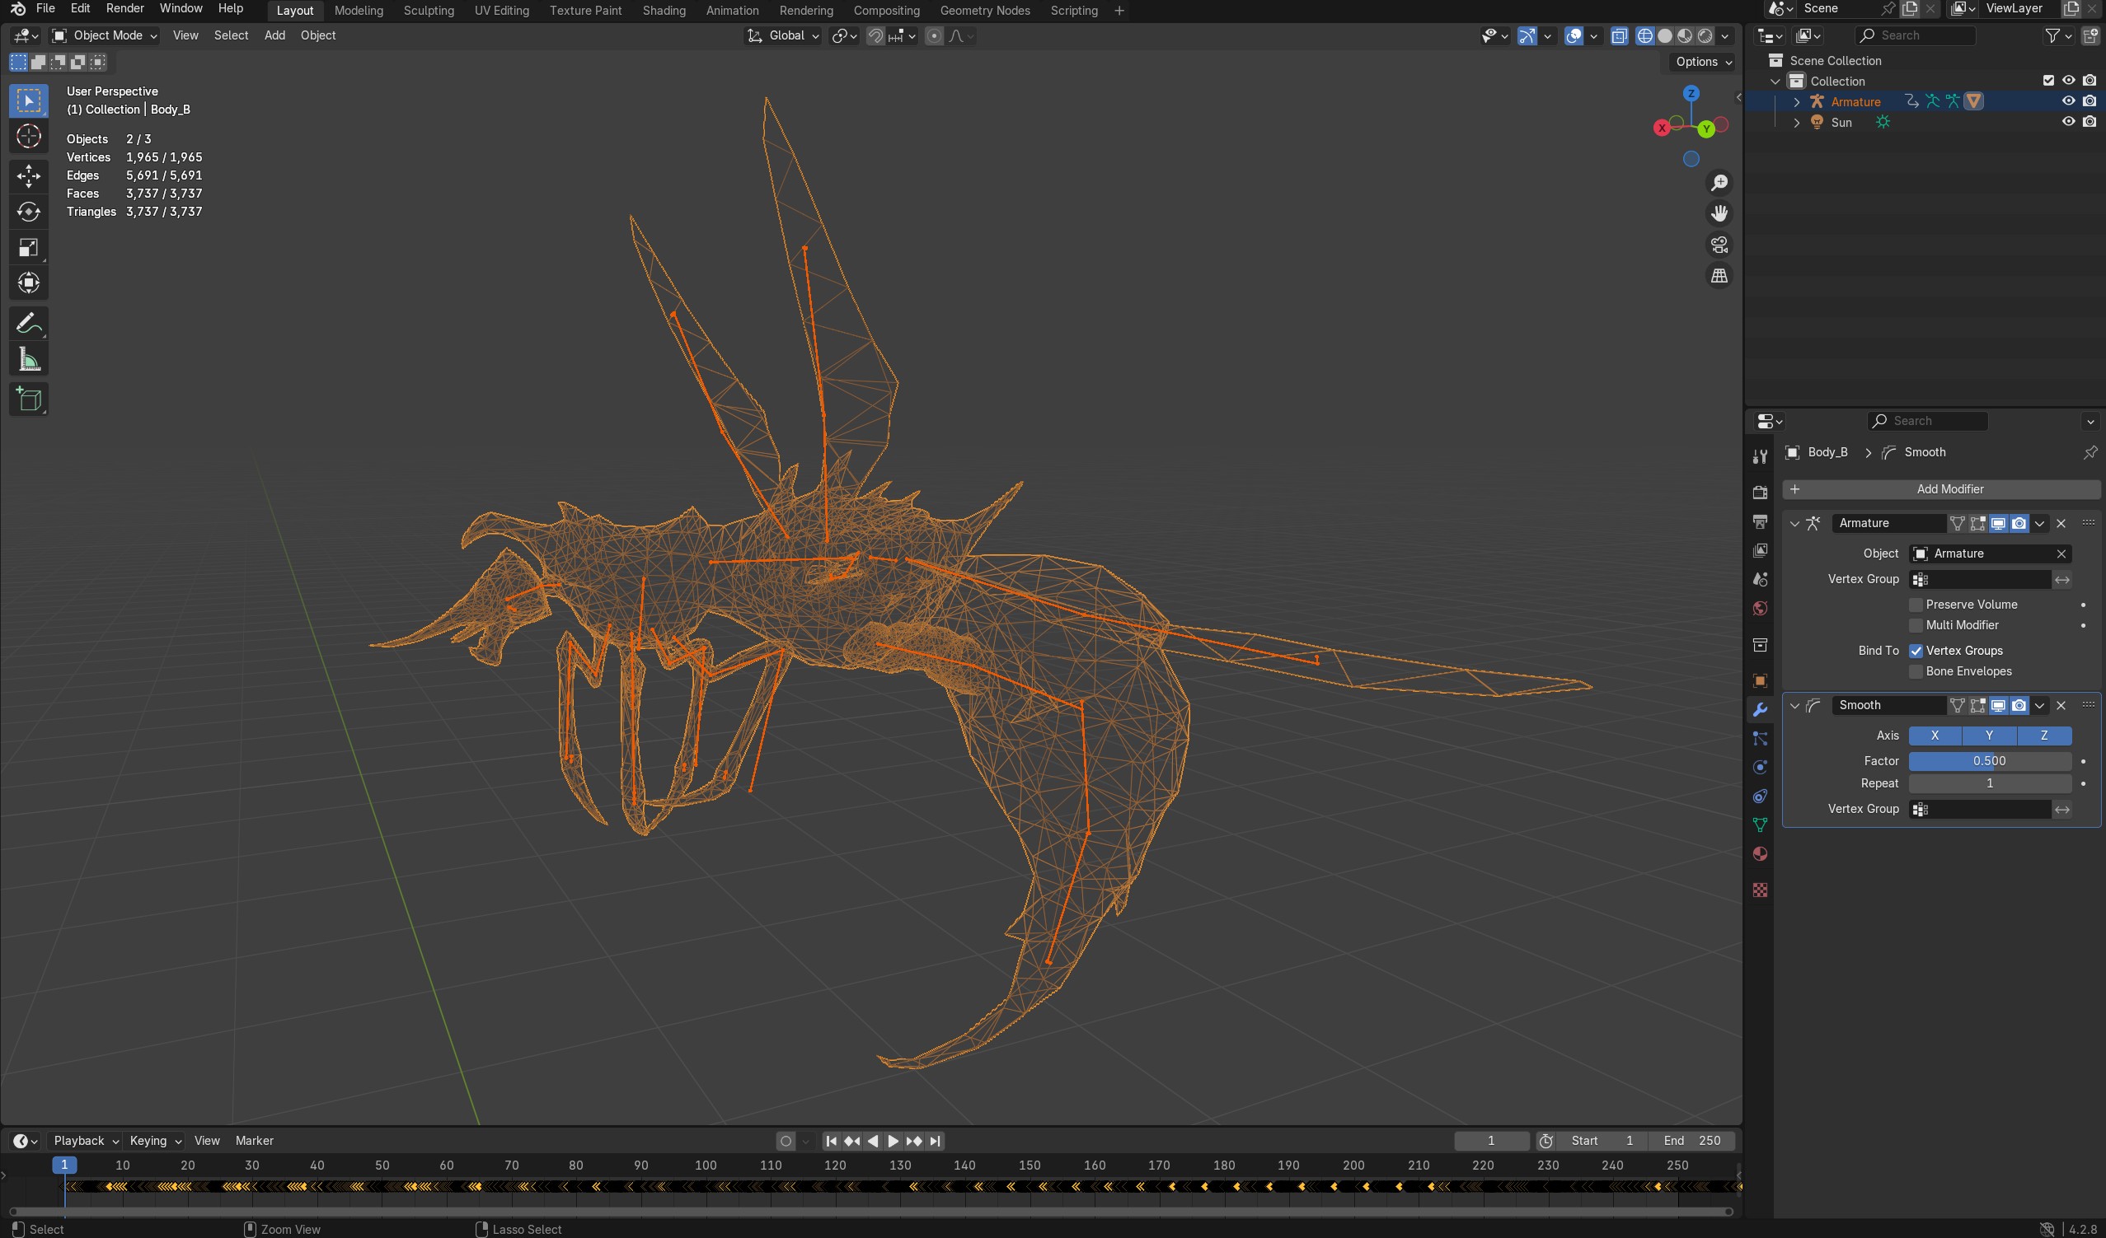Screen dimensions: 2106x1238
Task: Switch to the Sculpting workspace tab
Action: [428, 10]
